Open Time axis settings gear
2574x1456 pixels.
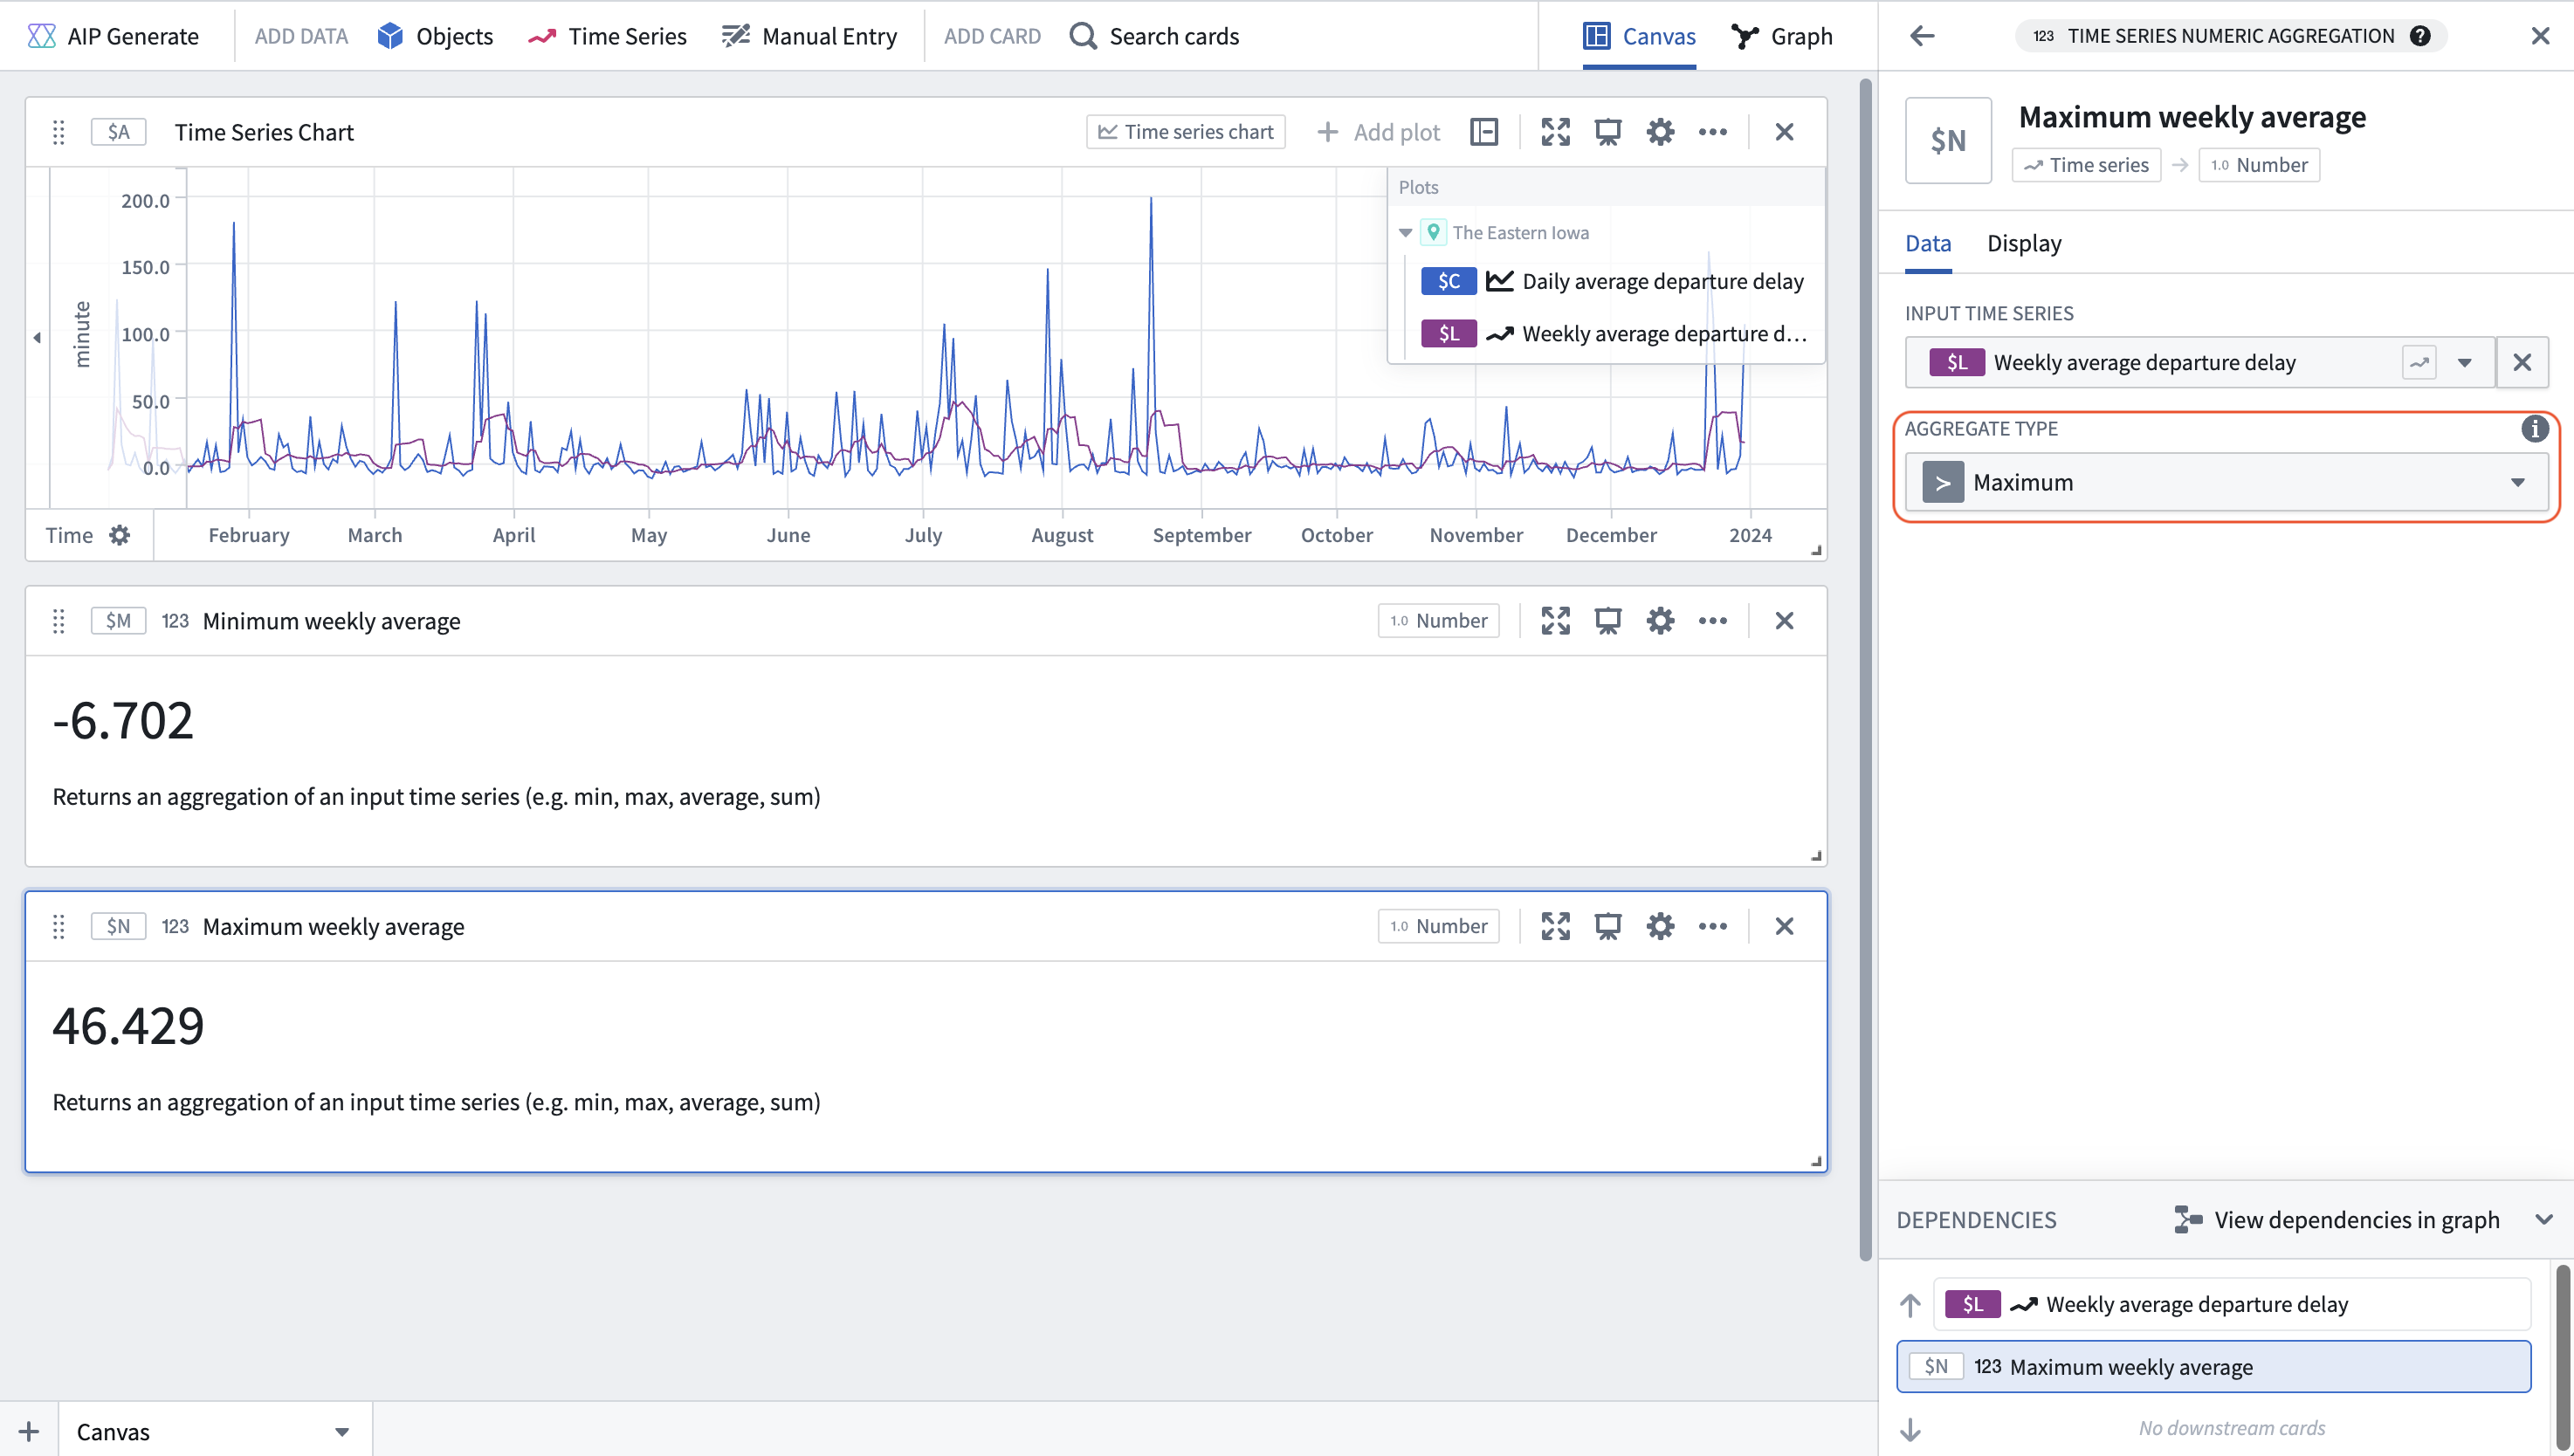coord(120,535)
